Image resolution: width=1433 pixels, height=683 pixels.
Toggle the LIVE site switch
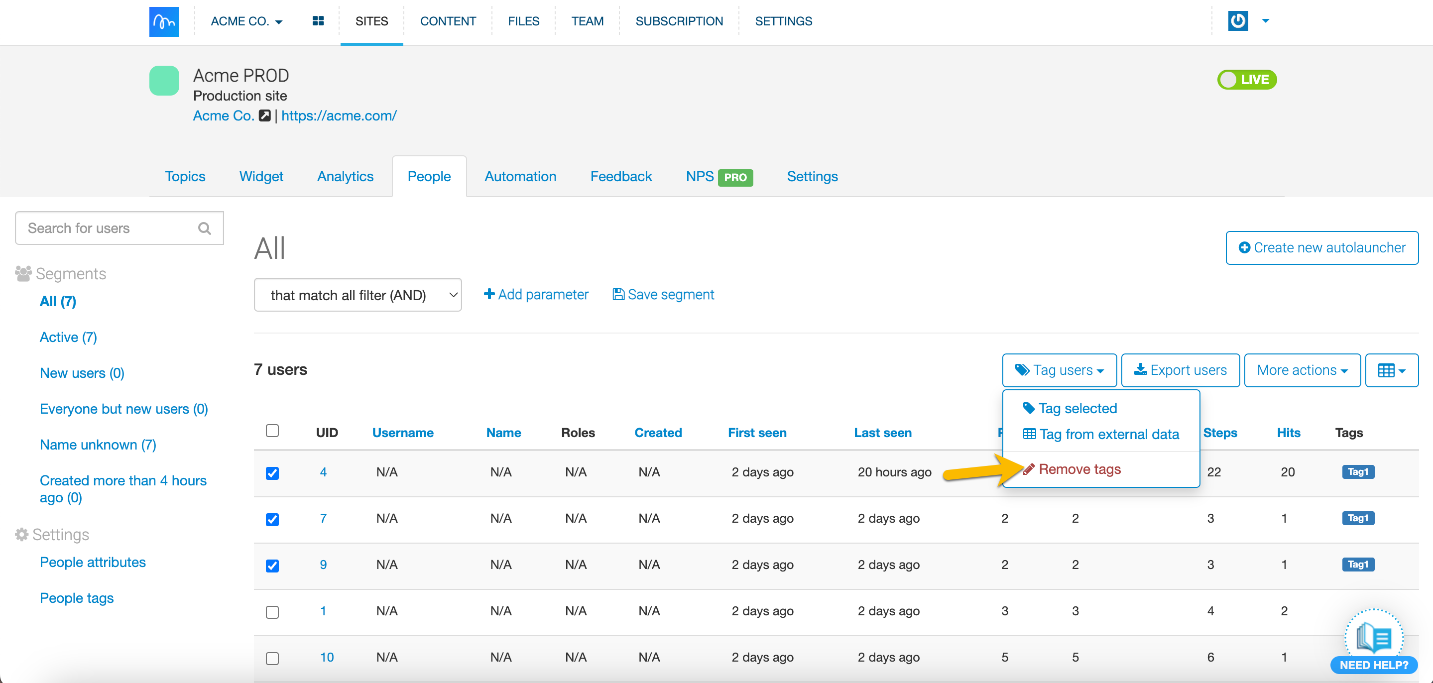[x=1246, y=80]
